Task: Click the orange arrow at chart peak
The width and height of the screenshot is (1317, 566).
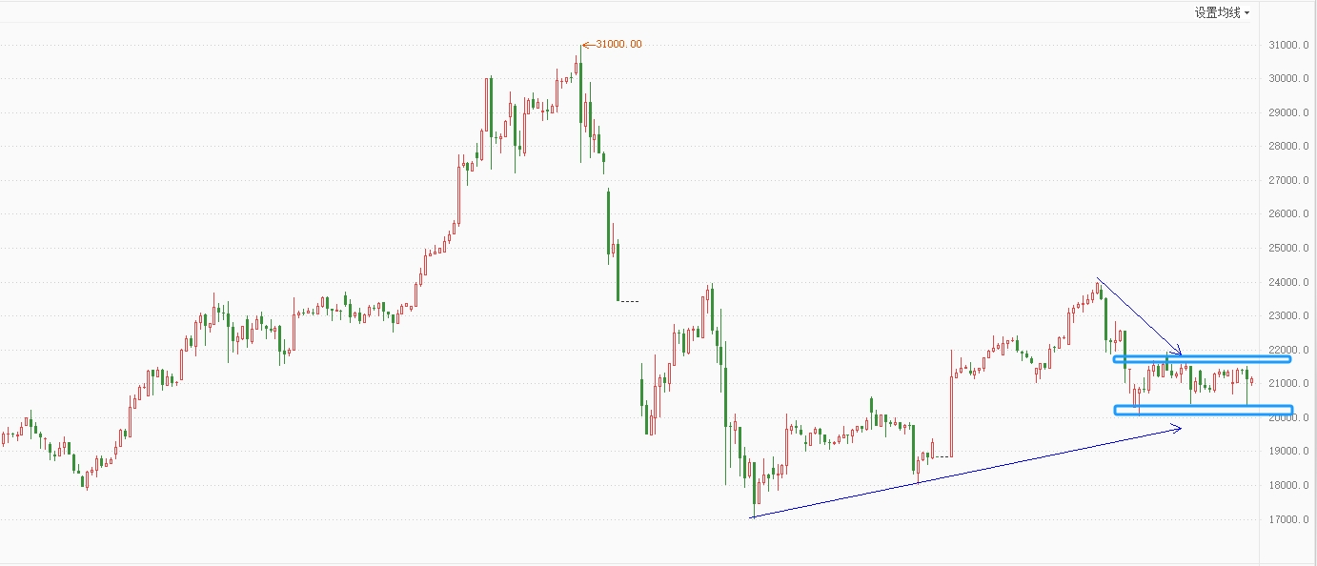Action: pyautogui.click(x=587, y=44)
